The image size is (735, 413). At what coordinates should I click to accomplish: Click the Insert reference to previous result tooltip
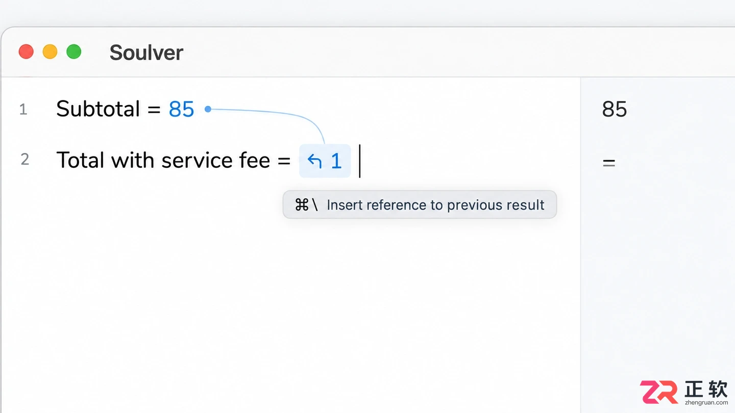click(420, 205)
